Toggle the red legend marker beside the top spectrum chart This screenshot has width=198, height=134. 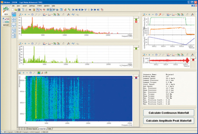click(136, 22)
